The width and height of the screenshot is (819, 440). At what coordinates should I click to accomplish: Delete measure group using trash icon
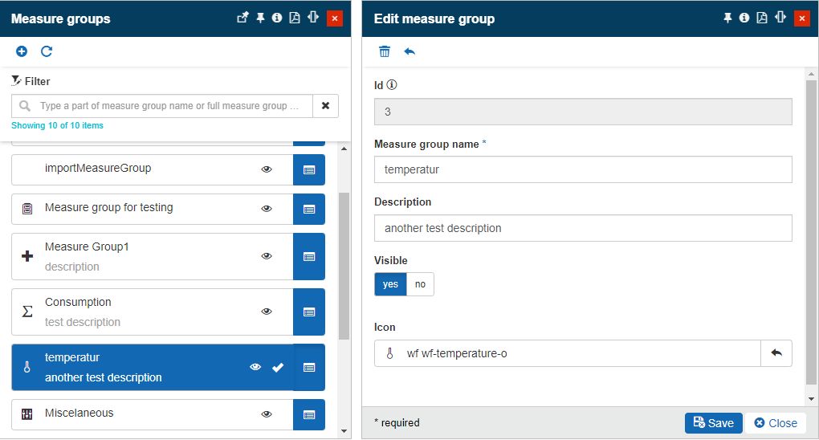coord(385,51)
